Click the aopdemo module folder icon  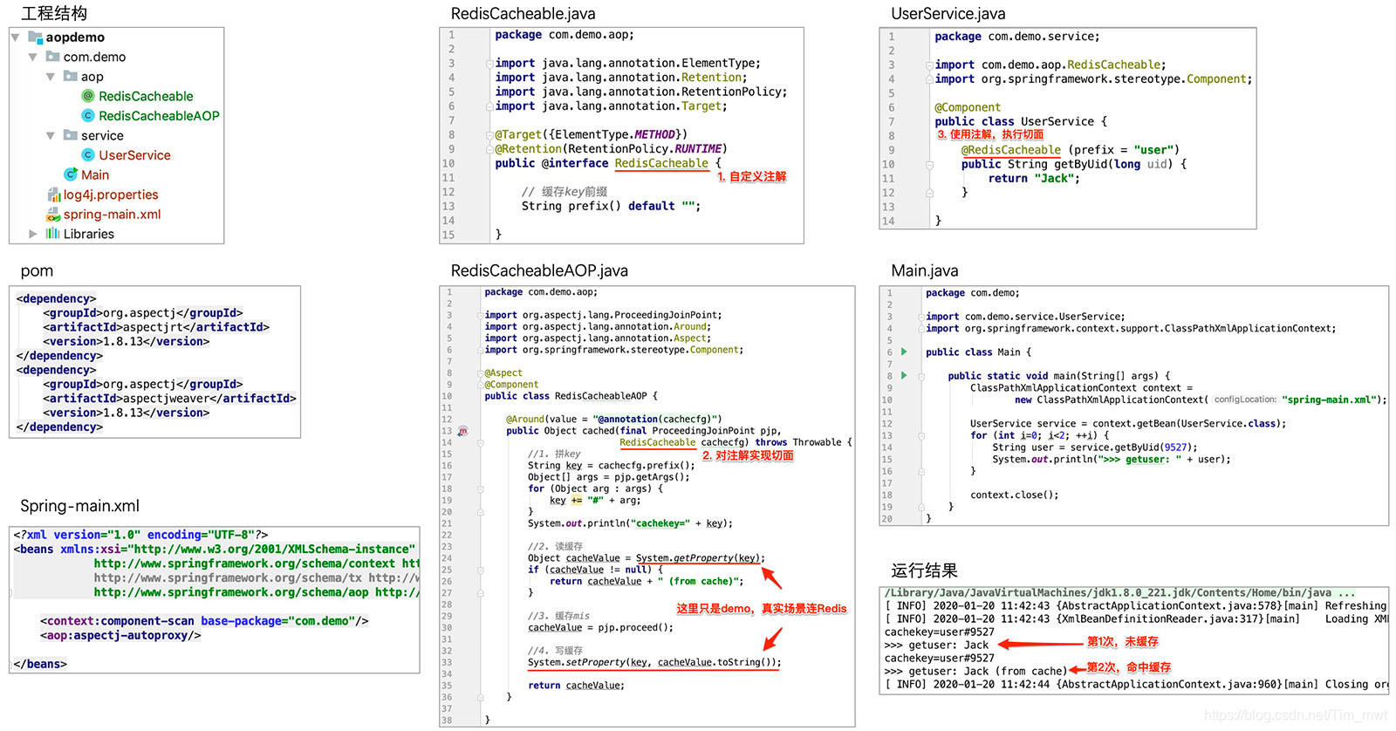36,37
